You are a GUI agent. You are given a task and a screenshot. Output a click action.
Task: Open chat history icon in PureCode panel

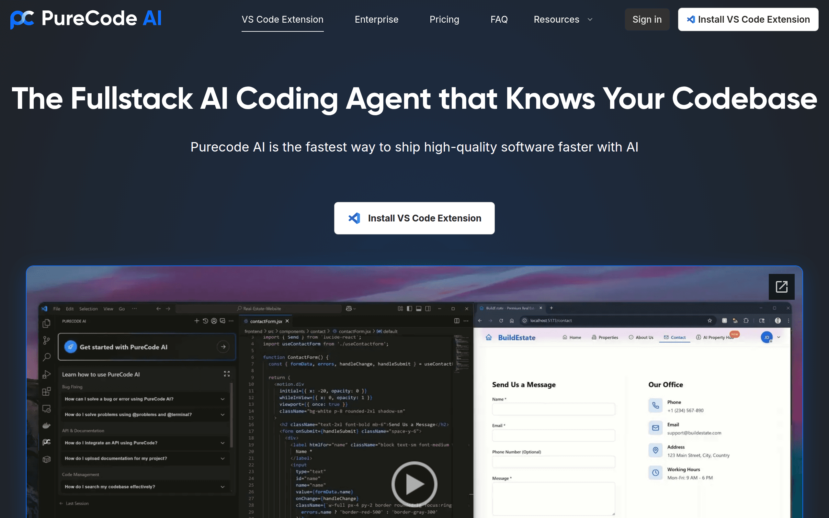tap(205, 321)
